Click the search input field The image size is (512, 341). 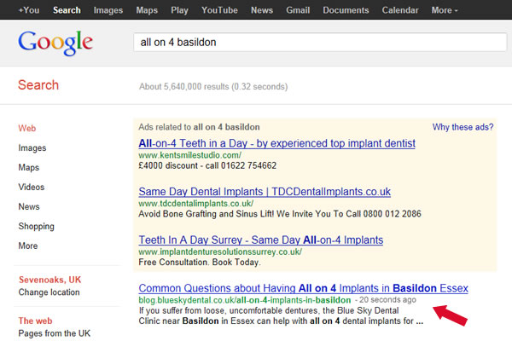[316, 42]
